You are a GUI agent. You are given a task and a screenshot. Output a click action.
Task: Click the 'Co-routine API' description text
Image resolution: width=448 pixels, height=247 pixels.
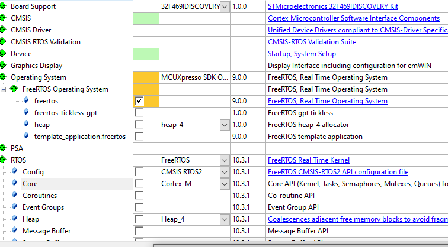click(291, 196)
